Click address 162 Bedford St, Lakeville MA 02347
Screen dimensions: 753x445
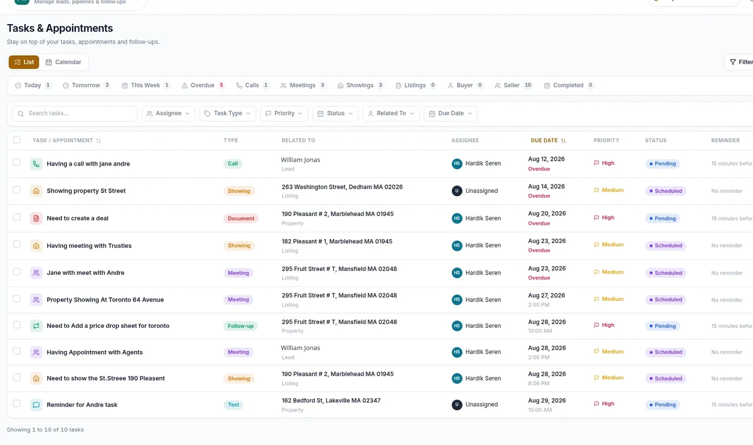pos(331,401)
